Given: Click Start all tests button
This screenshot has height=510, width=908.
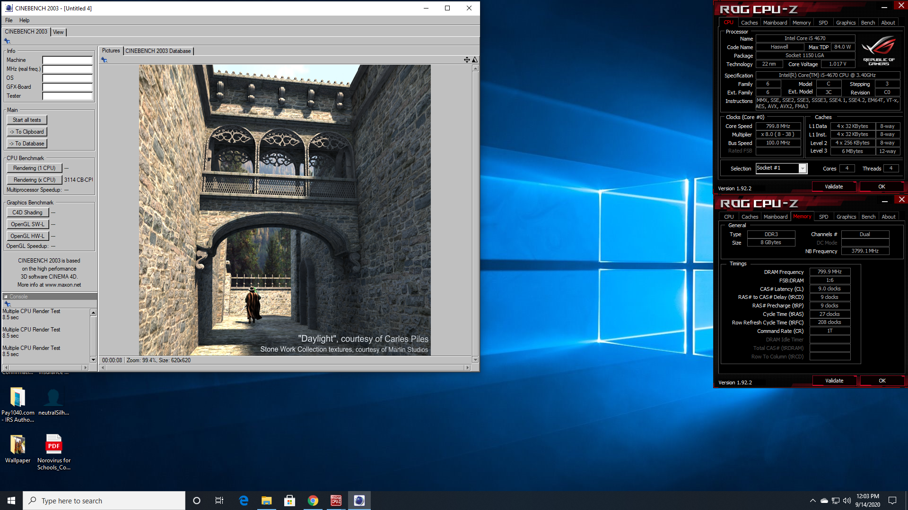Looking at the screenshot, I should click(27, 120).
